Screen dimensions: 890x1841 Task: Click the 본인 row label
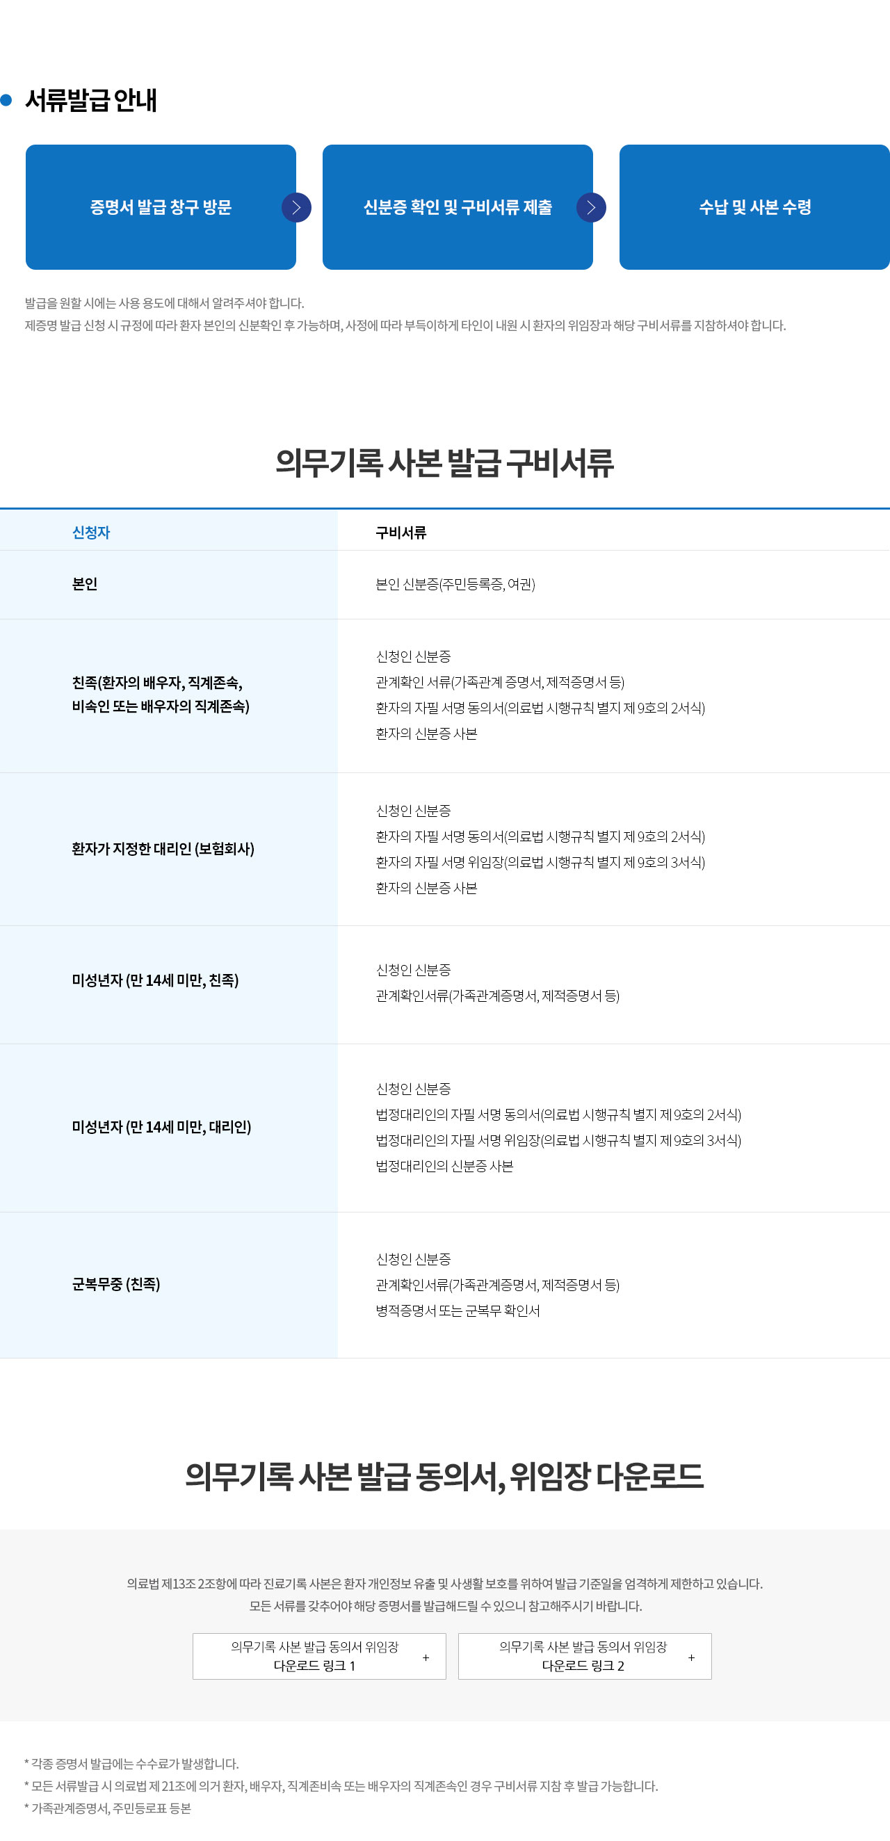pos(84,584)
